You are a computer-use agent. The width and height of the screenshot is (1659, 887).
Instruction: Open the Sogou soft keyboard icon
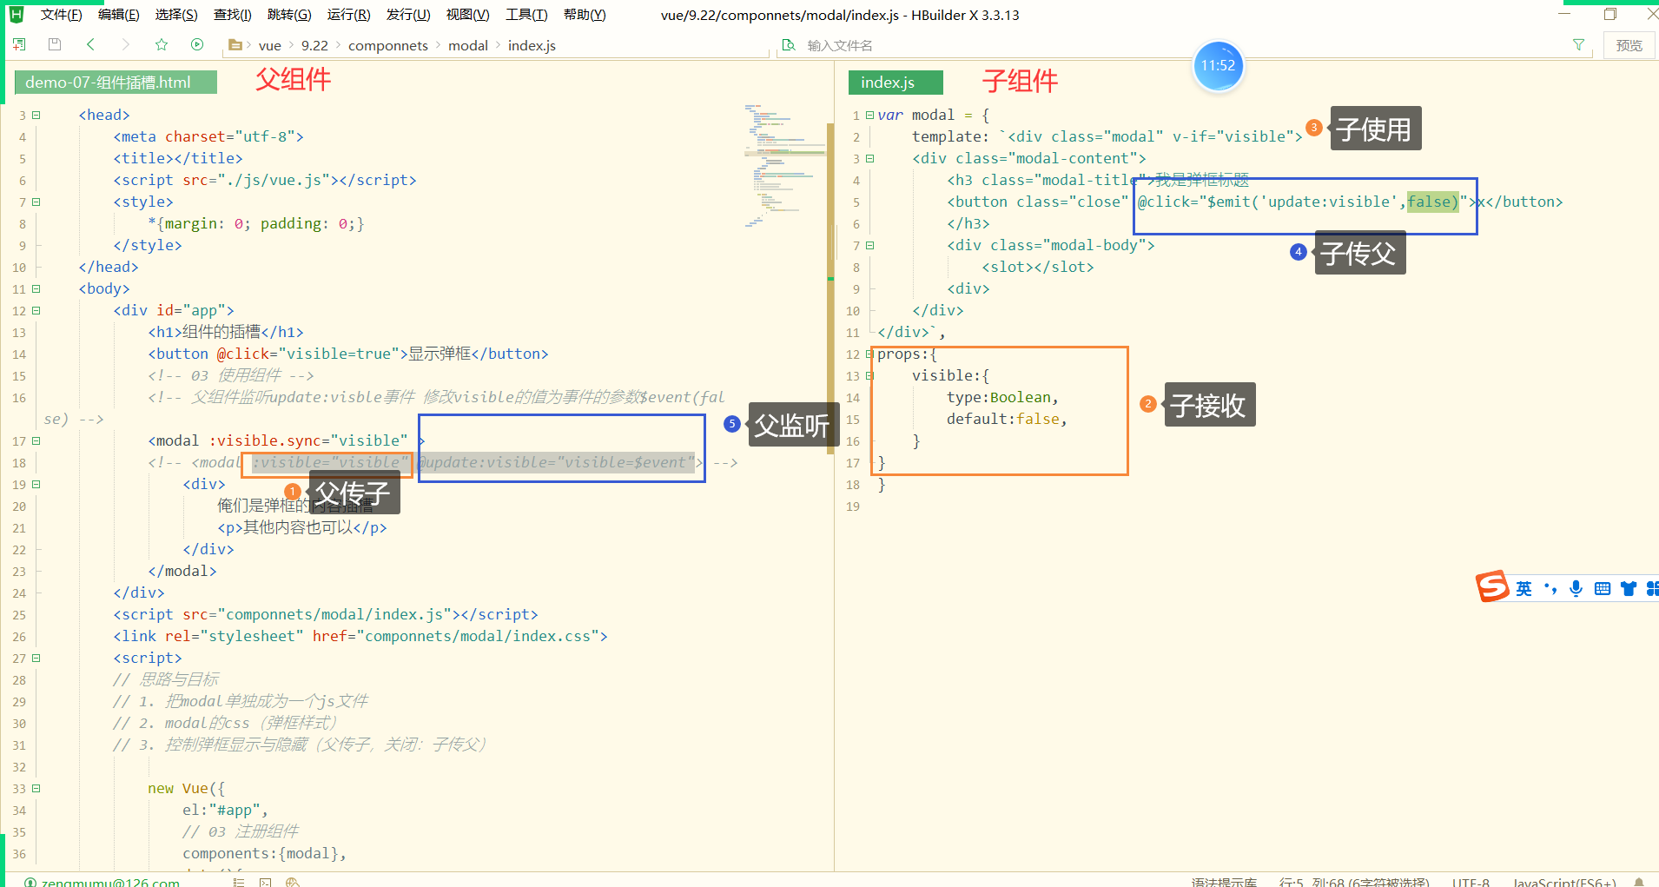[1603, 589]
